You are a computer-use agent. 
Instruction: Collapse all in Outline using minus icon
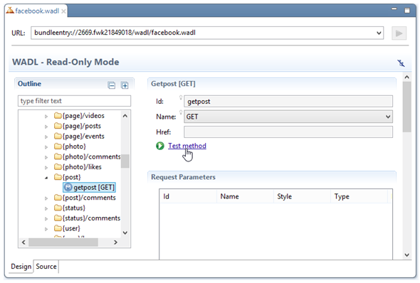click(112, 85)
